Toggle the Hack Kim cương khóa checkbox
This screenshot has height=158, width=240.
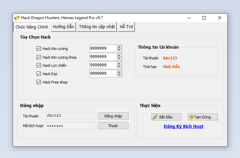(x=38, y=57)
